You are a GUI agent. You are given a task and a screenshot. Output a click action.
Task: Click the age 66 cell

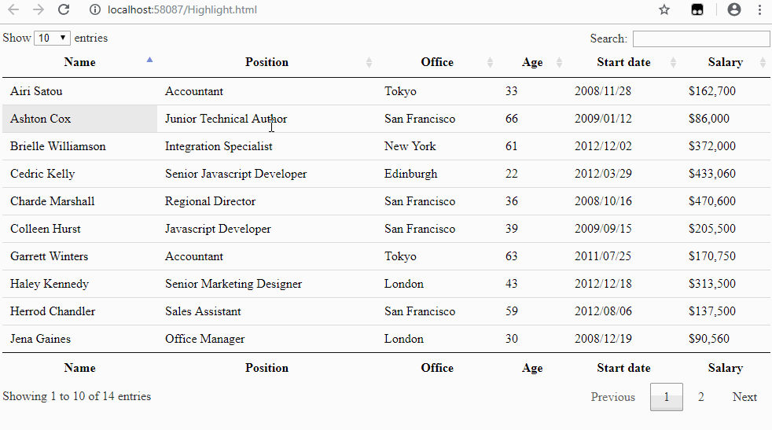532,119
